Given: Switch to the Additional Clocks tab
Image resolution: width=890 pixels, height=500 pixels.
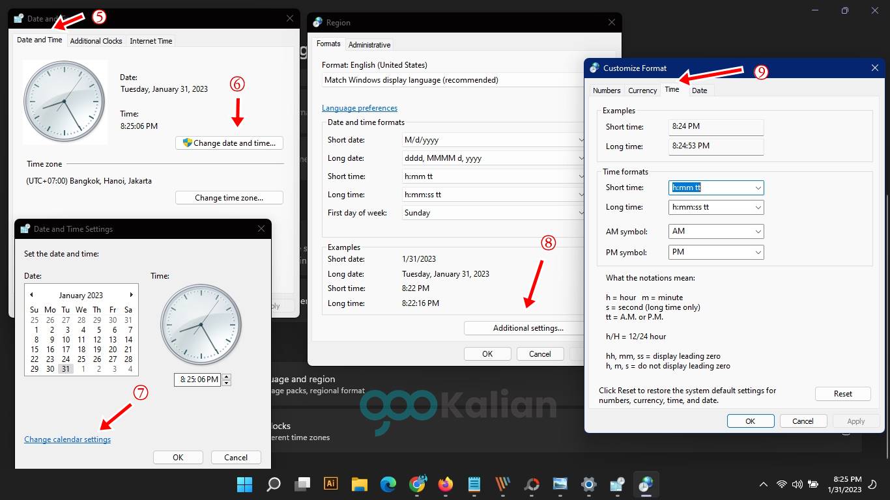Looking at the screenshot, I should pos(96,41).
